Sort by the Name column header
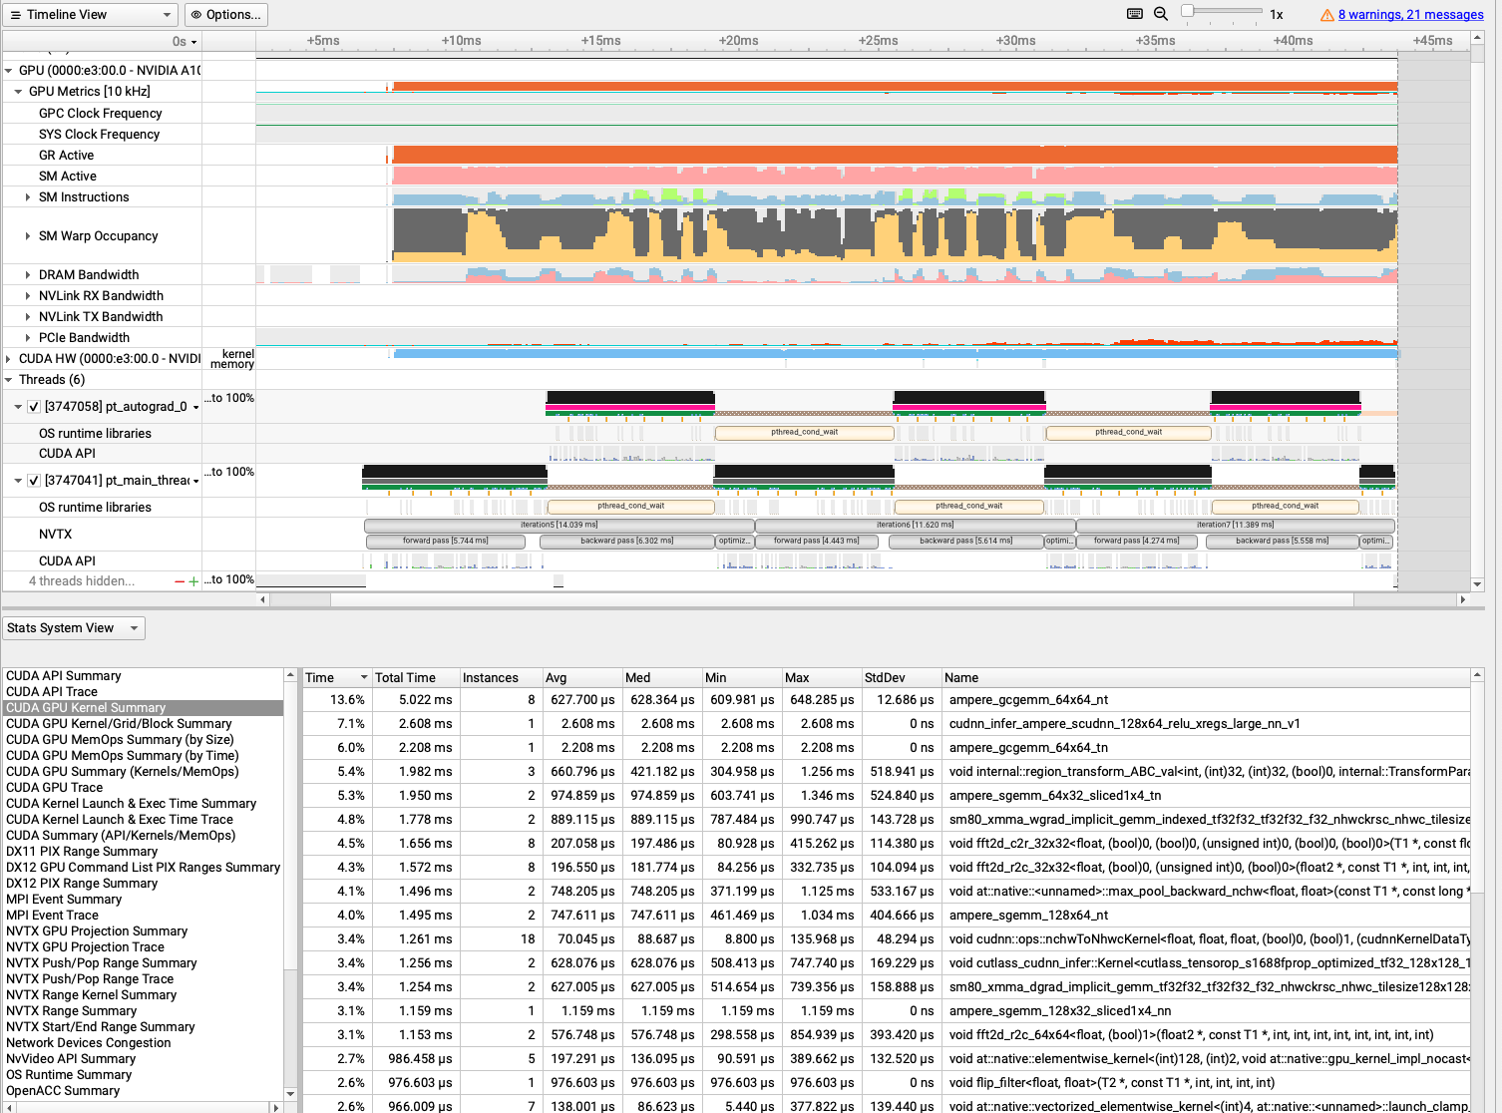 [x=1206, y=678]
